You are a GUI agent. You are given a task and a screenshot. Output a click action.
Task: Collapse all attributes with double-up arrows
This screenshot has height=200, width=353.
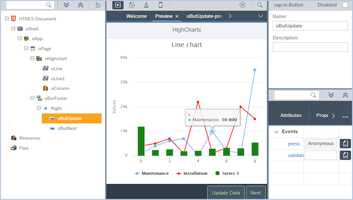click(x=345, y=95)
